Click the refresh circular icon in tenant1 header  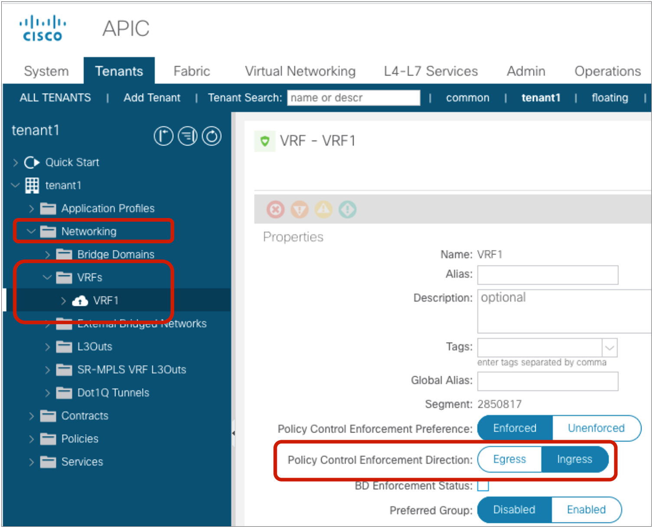[212, 136]
